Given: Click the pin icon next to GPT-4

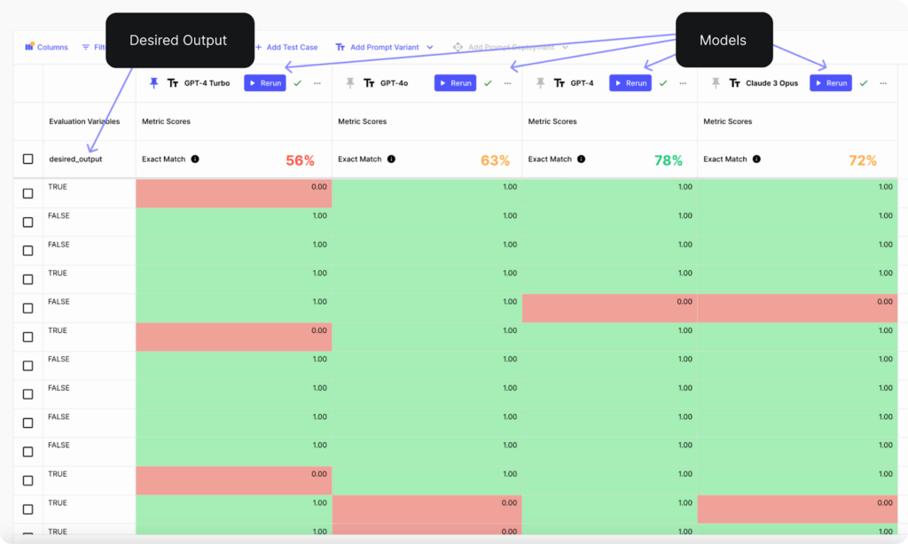Looking at the screenshot, I should pyautogui.click(x=540, y=83).
